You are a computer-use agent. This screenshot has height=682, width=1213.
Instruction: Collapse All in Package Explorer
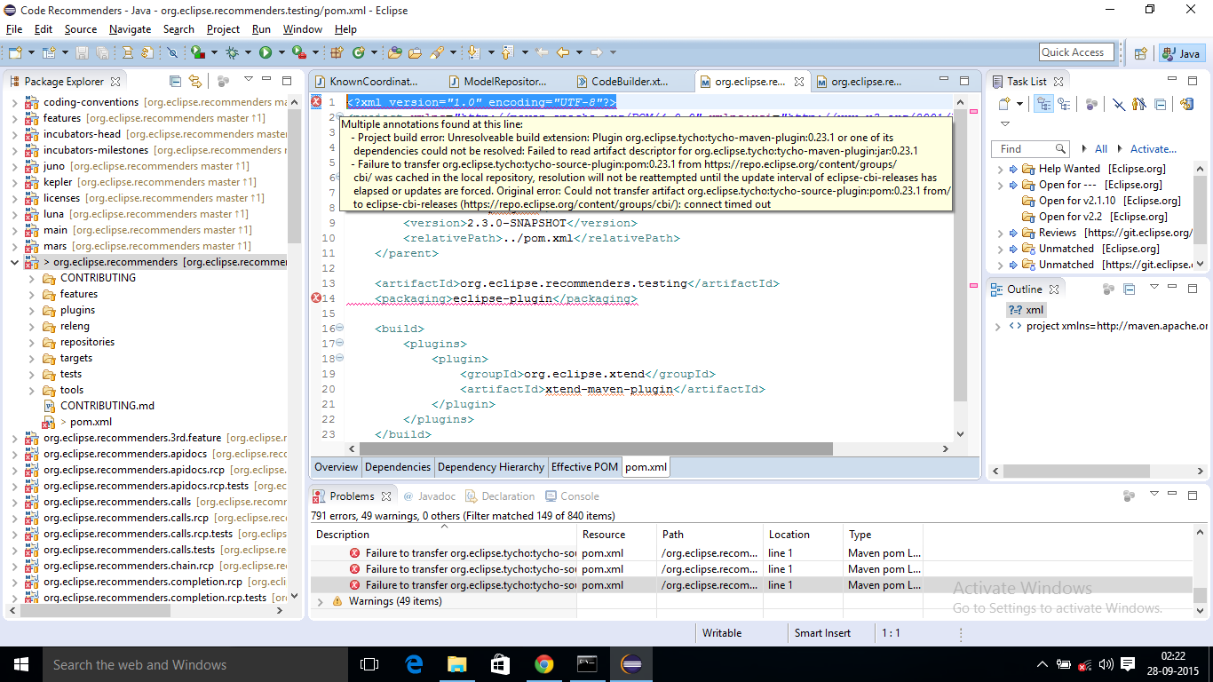pyautogui.click(x=175, y=81)
